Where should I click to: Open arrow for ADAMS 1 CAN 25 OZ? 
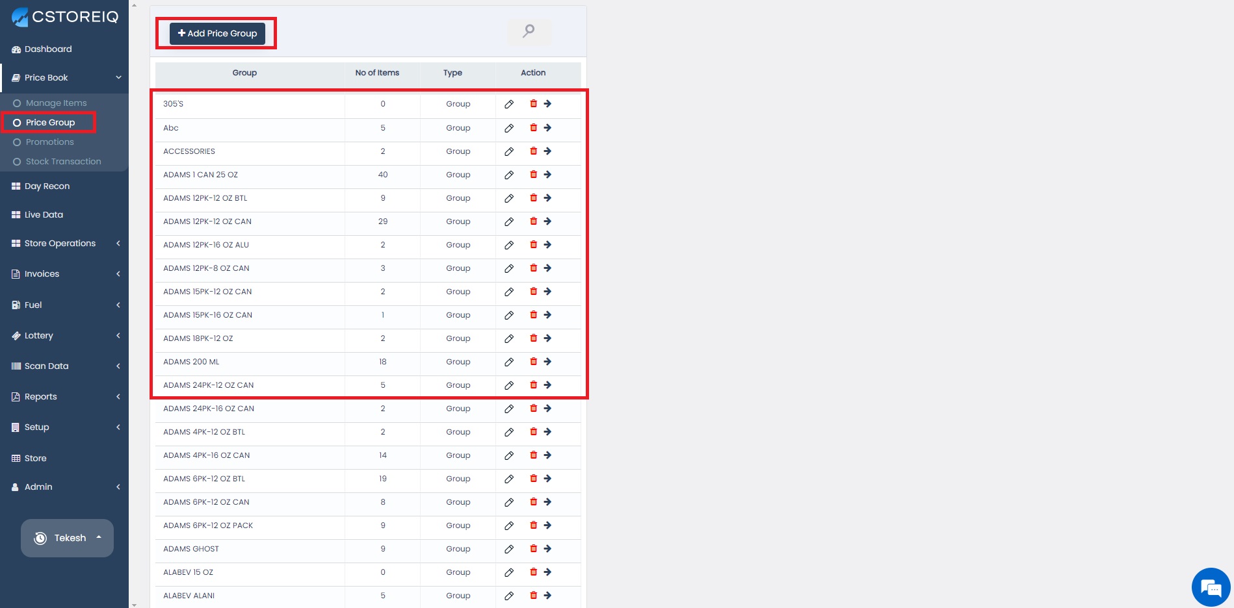[x=547, y=175]
